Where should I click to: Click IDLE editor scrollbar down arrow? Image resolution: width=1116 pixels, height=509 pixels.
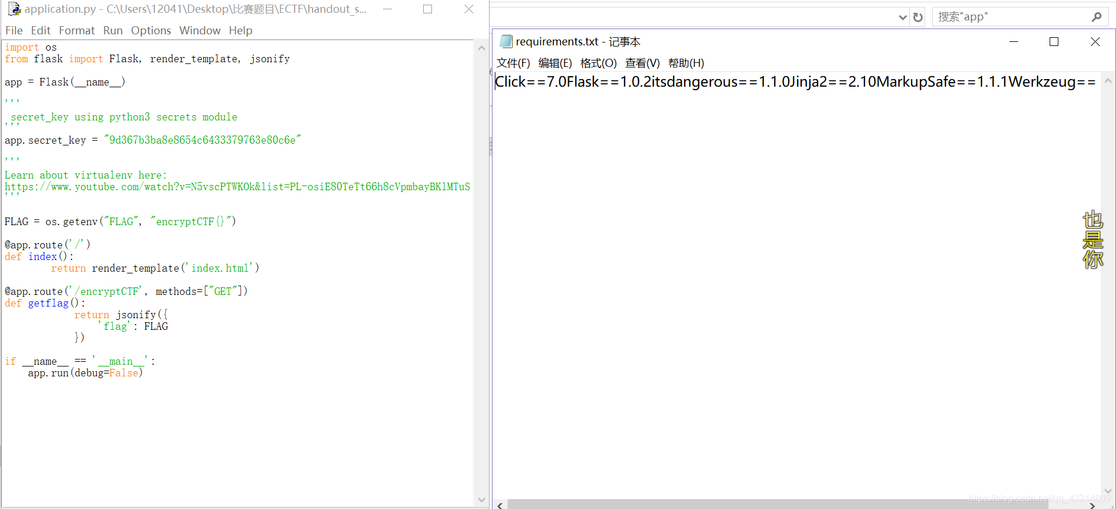click(481, 500)
